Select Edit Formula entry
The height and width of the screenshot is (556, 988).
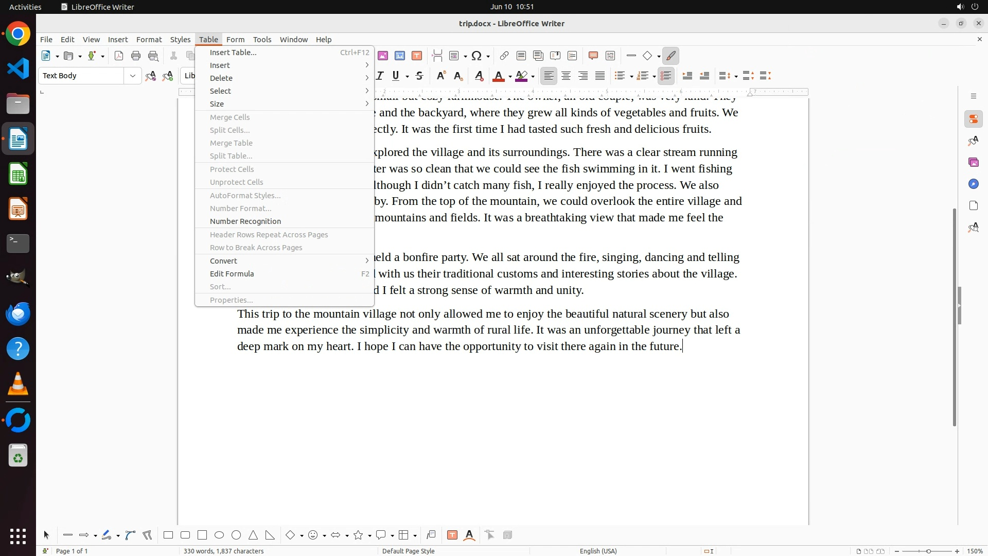[x=232, y=273]
